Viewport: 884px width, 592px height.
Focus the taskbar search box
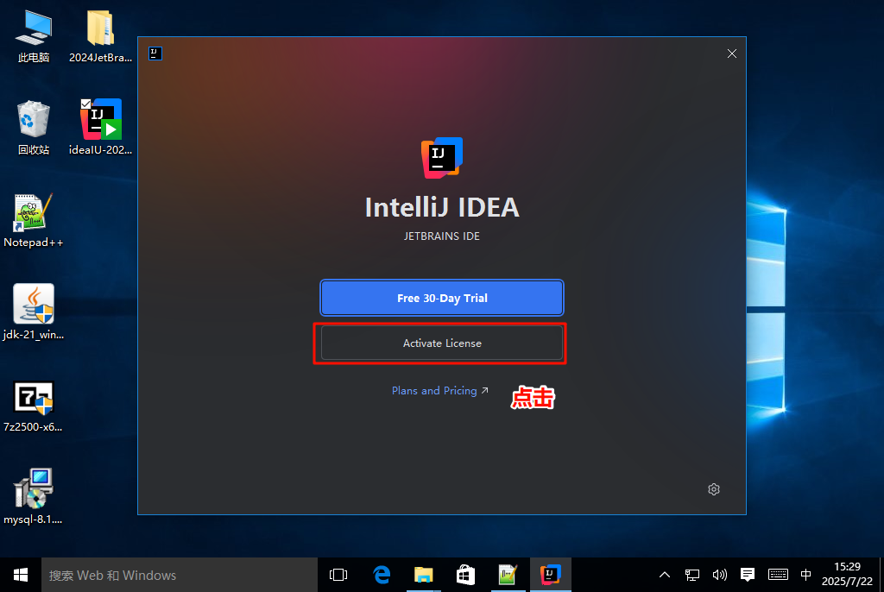(x=180, y=575)
